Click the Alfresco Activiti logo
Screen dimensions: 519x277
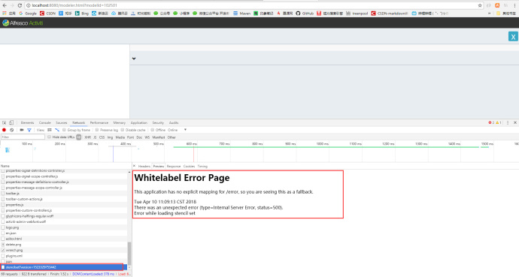23,23
